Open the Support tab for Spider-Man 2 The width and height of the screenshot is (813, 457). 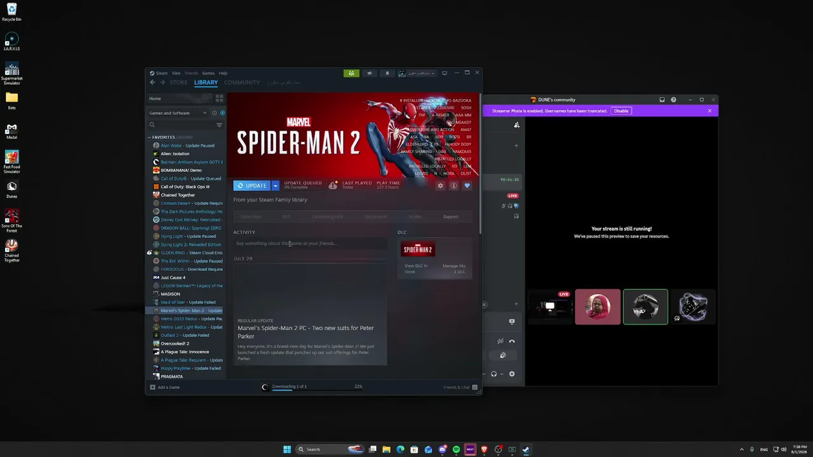tap(450, 216)
